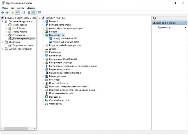Click the Батареї battery icon
188x135 pixels.
pyautogui.click(x=47, y=32)
